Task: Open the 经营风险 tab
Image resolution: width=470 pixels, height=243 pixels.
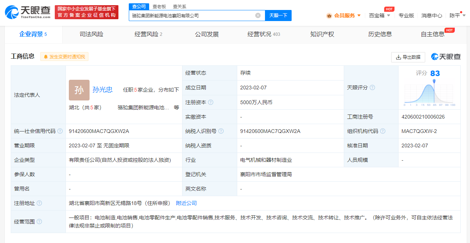Action: pyautogui.click(x=148, y=34)
